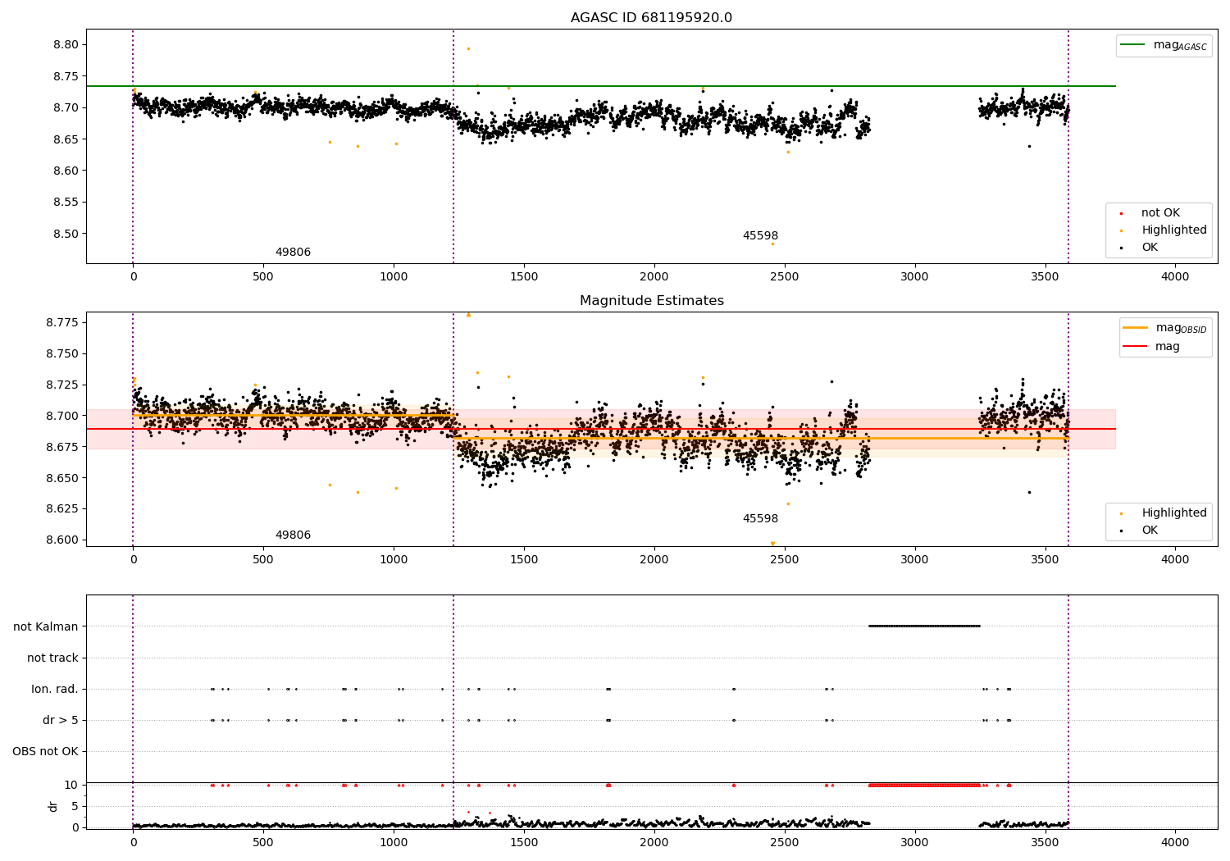Click the long red marker band in the dr panel
The width and height of the screenshot is (1230, 861).
click(924, 785)
